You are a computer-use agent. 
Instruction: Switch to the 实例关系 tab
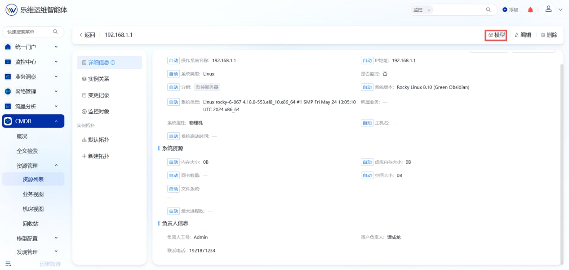109,79
